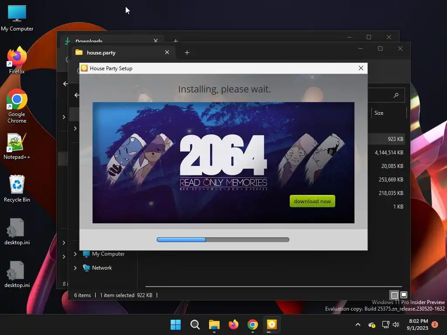Click back arrow in Downloads window
The height and width of the screenshot is (335, 447).
(x=65, y=84)
